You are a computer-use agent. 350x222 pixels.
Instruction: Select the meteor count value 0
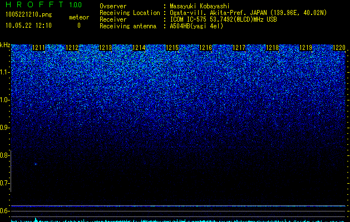click(79, 26)
